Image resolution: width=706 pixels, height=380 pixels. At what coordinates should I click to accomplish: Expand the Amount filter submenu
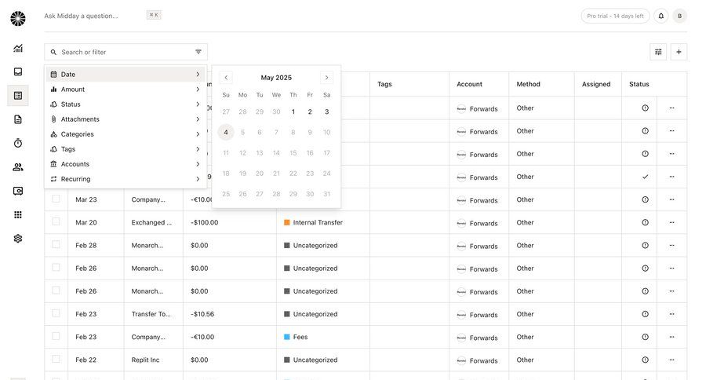click(126, 90)
